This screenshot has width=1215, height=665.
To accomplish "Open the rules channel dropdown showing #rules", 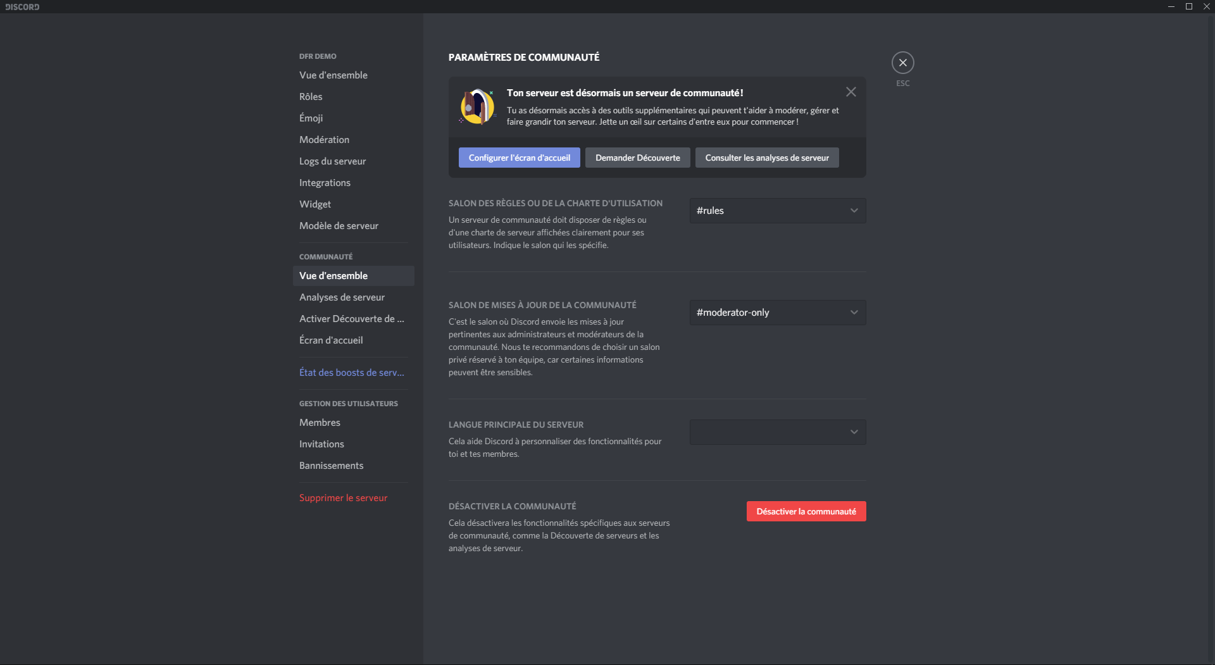I will coord(777,210).
